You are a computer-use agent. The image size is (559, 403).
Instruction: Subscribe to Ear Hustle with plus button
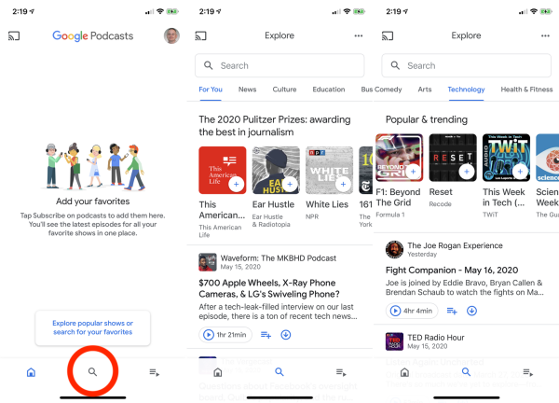pyautogui.click(x=290, y=184)
